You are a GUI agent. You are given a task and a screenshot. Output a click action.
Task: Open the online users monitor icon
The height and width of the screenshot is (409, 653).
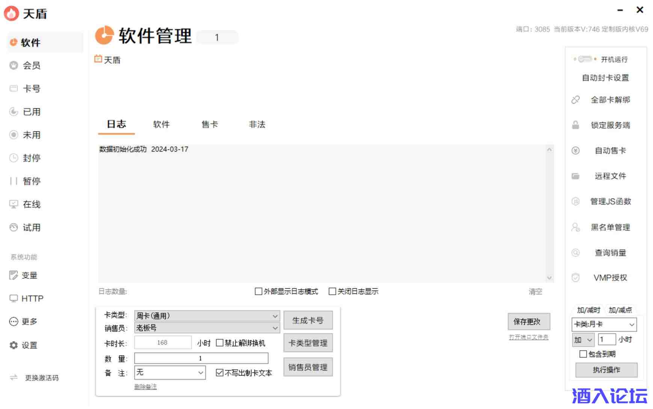click(x=14, y=204)
